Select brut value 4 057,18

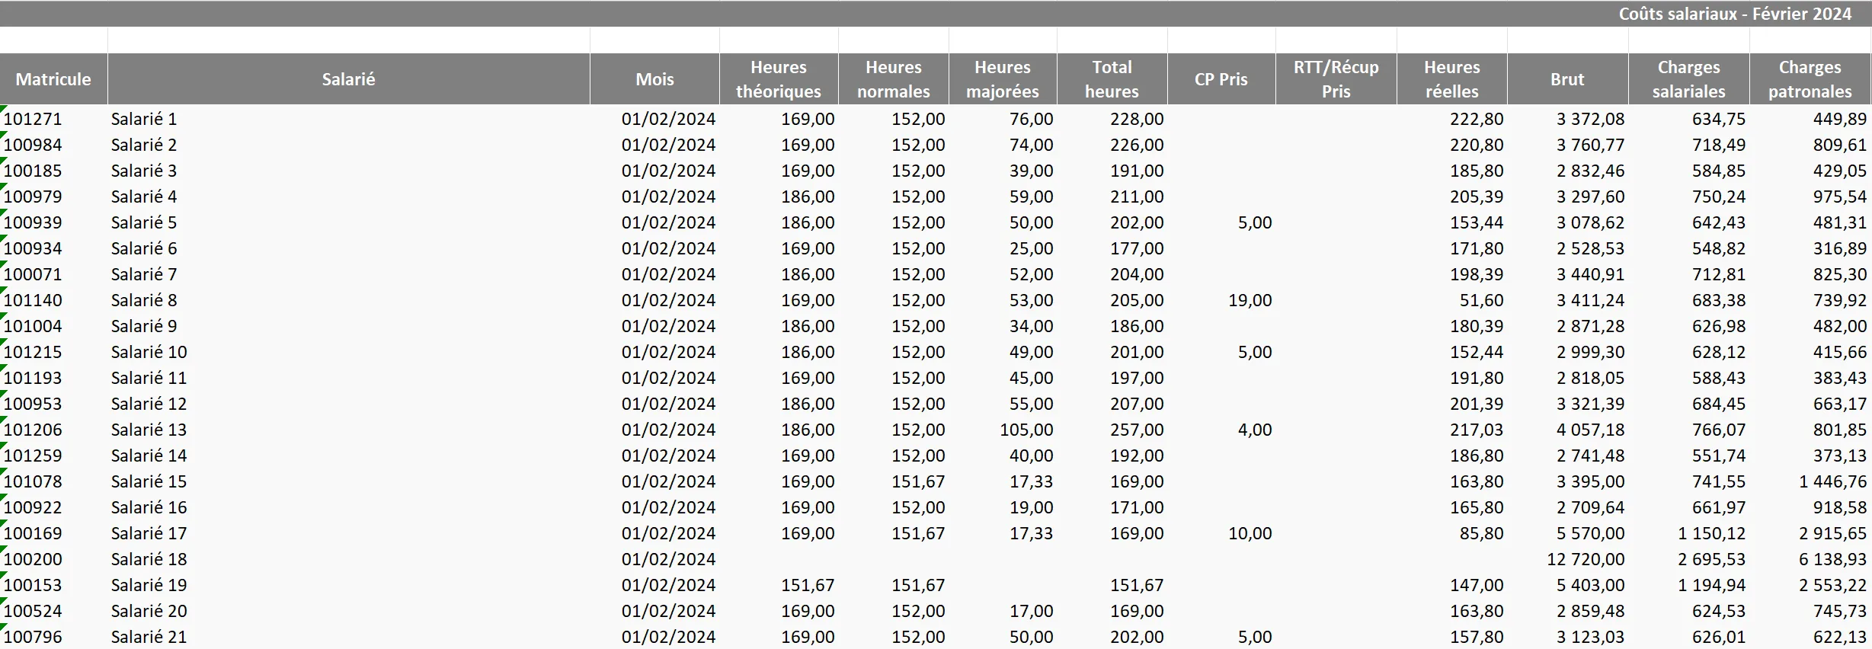click(x=1590, y=430)
